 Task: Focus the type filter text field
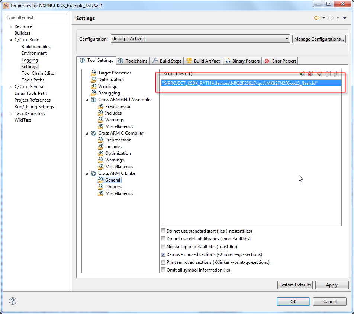pyautogui.click(x=36, y=17)
